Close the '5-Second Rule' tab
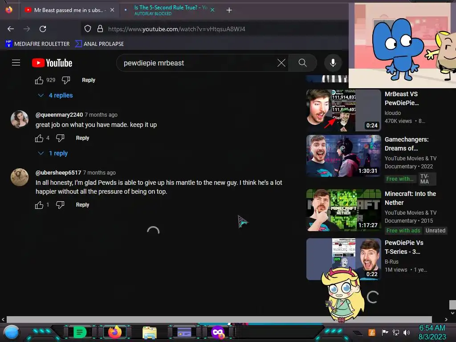The width and height of the screenshot is (456, 342). [212, 10]
